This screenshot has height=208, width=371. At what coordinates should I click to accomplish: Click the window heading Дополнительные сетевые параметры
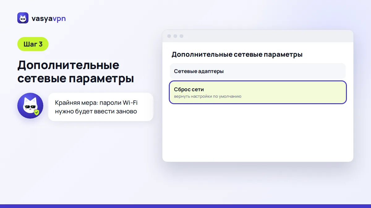237,55
